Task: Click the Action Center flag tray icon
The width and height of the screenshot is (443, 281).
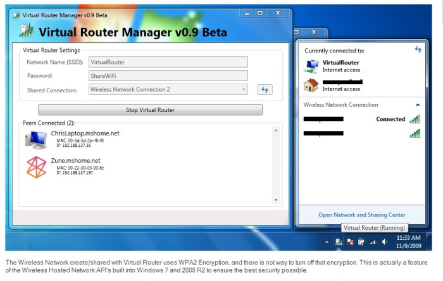Action: click(x=350, y=242)
